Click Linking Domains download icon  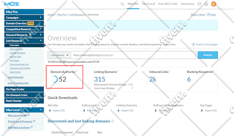click(x=118, y=111)
